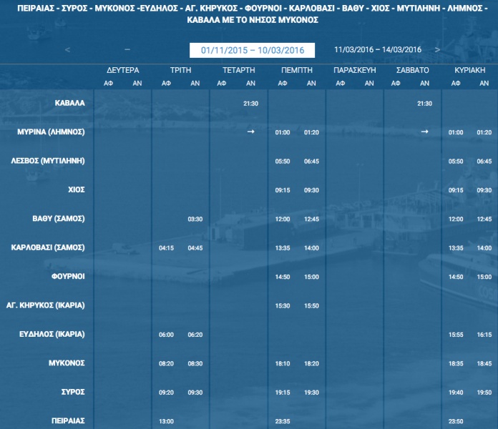The image size is (498, 429).
Task: Click Thursday 13:35 time at ΚΑΡΛΟΒΑΣΙ
Action: [283, 248]
